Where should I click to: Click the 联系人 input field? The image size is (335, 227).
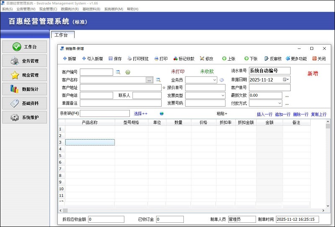[x=147, y=95]
